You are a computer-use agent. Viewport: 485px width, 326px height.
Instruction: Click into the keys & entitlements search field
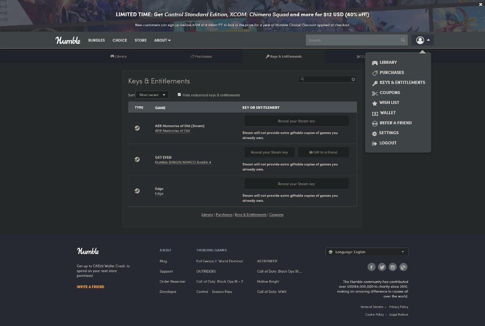coord(328,79)
